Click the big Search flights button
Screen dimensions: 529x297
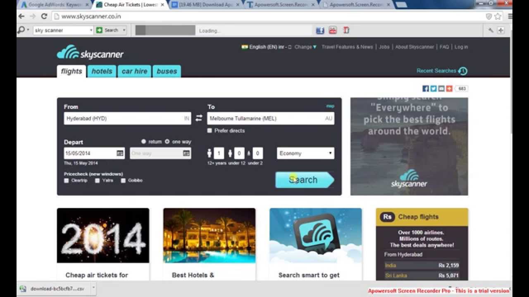point(305,180)
